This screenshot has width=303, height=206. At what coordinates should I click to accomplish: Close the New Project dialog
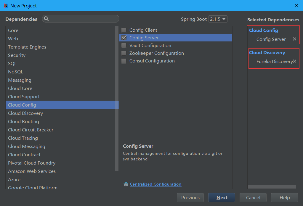[296, 6]
